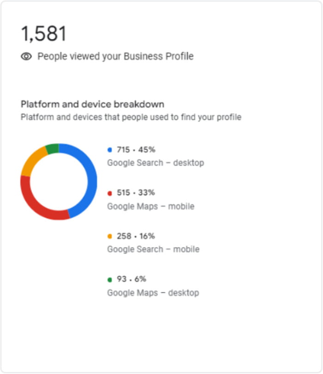Click the green Google Maps desktop legend dot
The image size is (323, 374).
110,279
